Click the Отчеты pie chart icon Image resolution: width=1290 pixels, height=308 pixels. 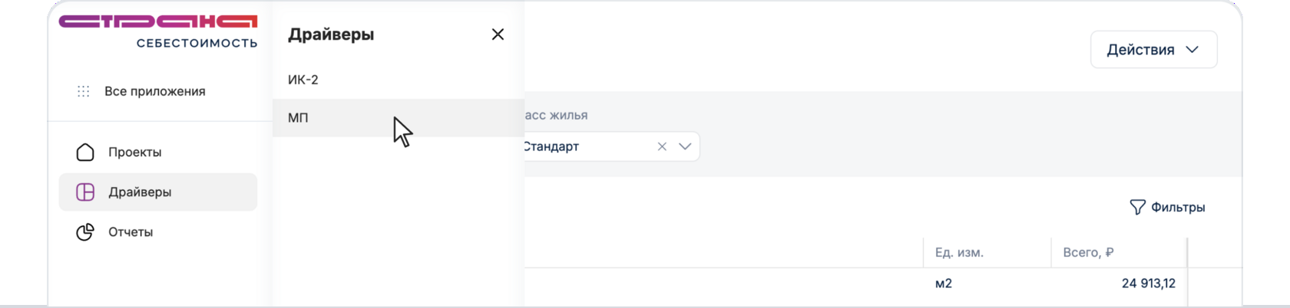click(85, 232)
